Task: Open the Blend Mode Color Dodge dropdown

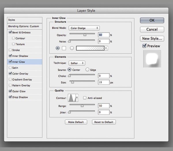Action: click(x=84, y=28)
